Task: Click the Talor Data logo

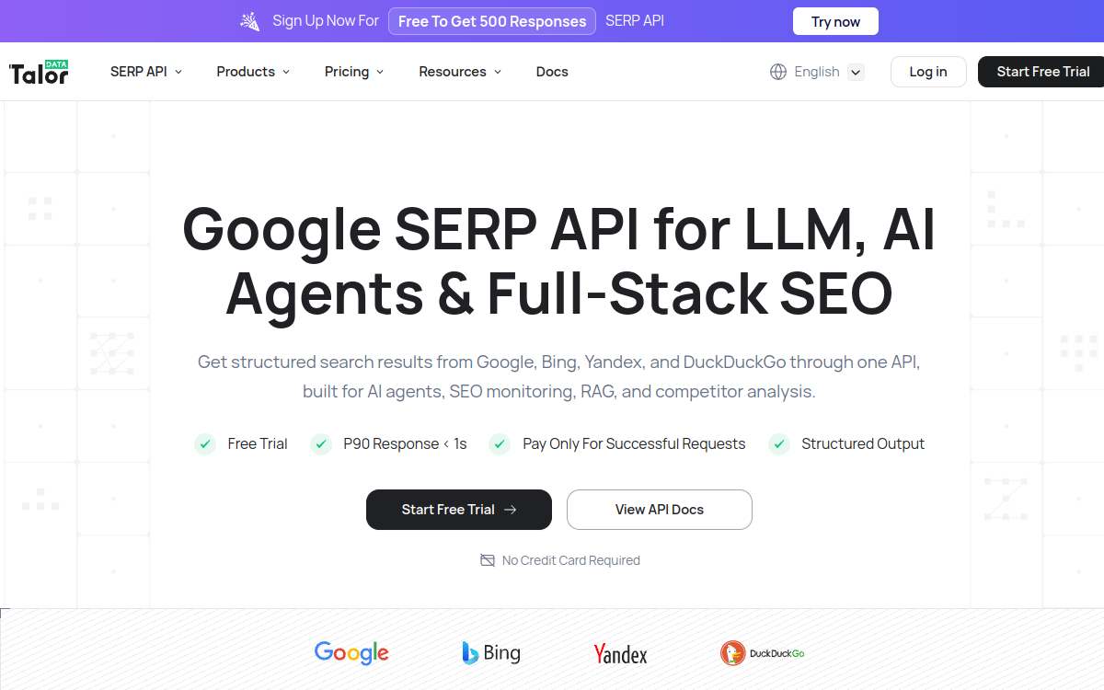Action: pos(38,72)
